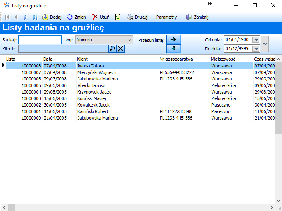Viewport: 282px width, 211px height.
Task: Open Do dnia date picker dropdown
Action: [x=256, y=48]
